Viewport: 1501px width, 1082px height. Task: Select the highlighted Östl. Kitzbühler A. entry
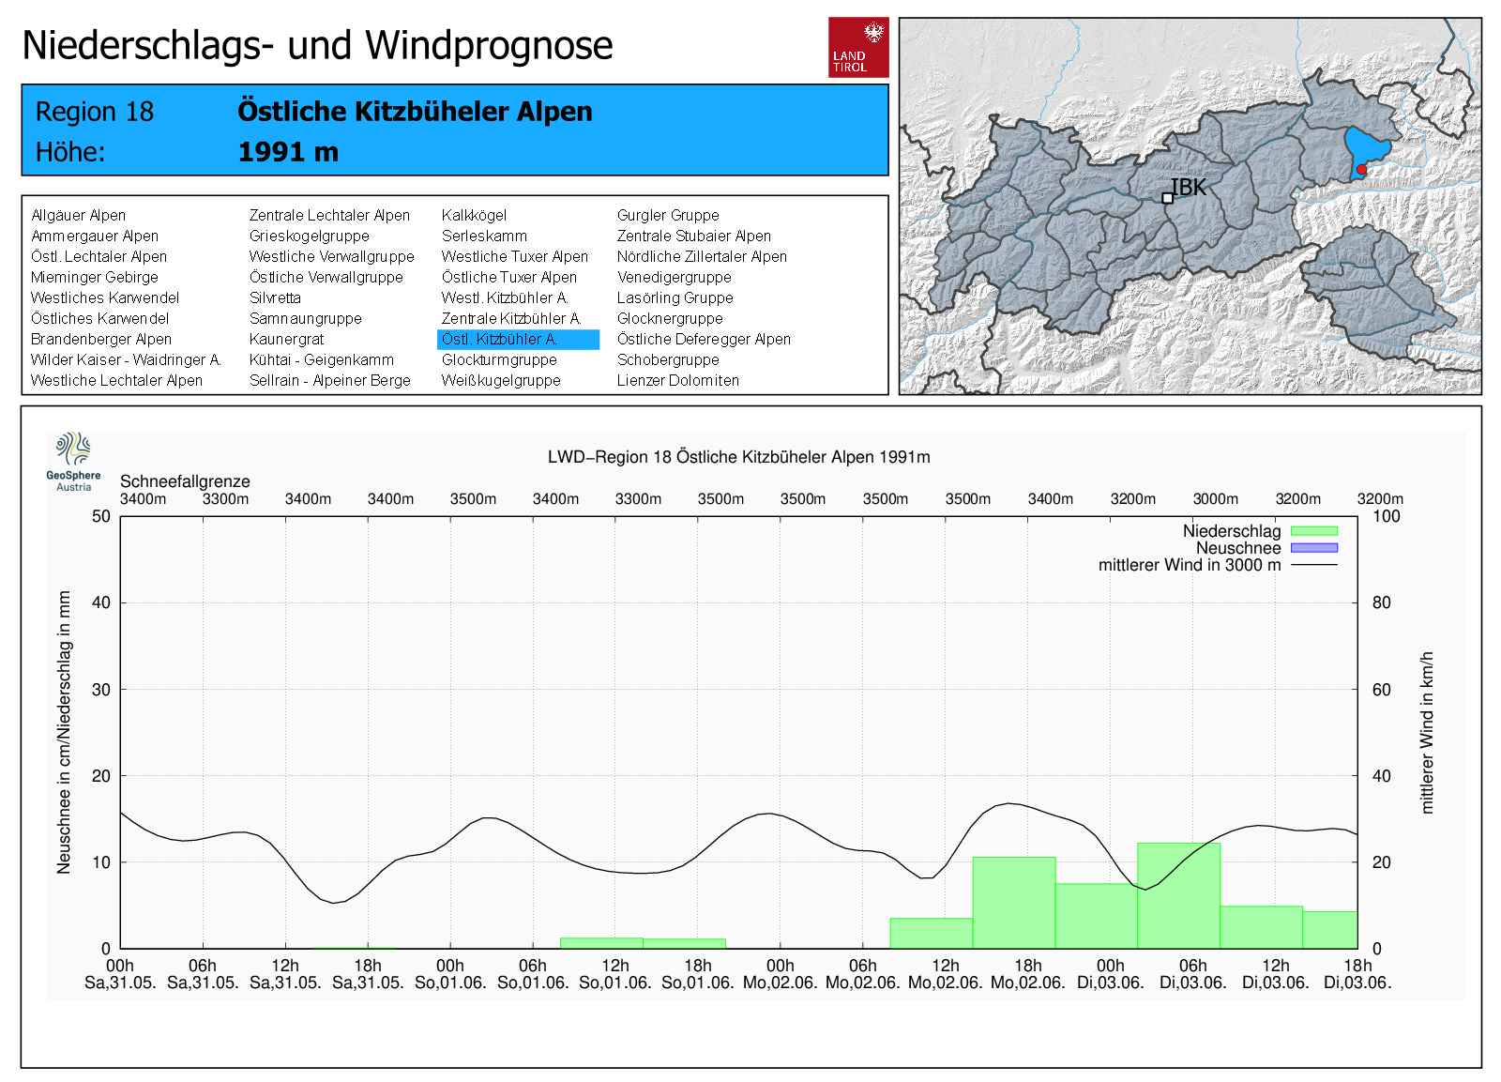point(500,340)
